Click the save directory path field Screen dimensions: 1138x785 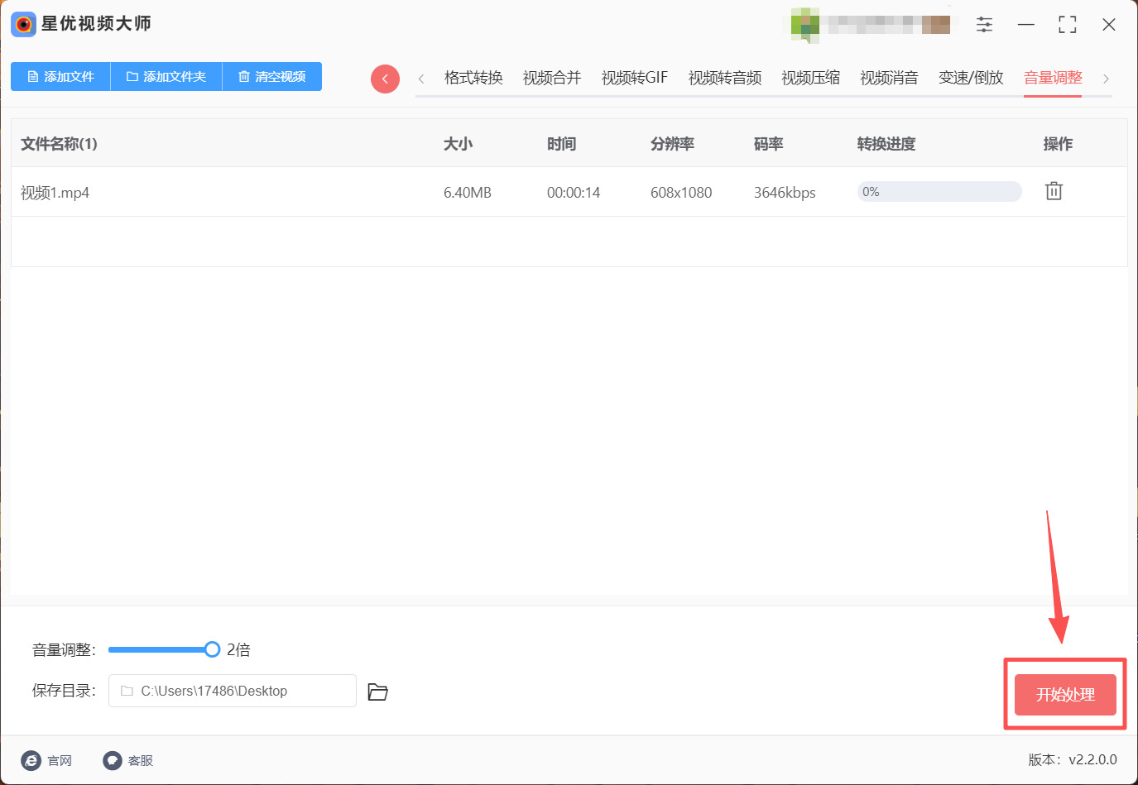pyautogui.click(x=233, y=691)
